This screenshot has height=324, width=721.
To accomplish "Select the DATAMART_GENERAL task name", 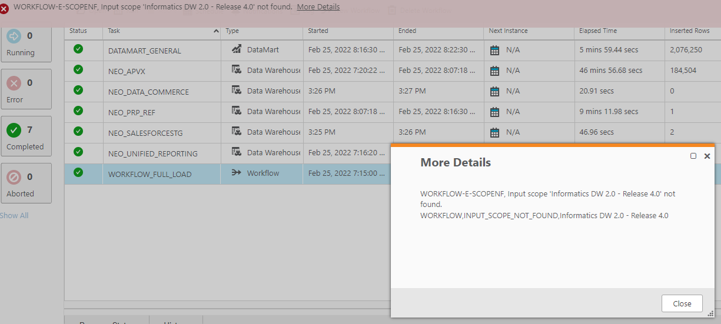I will (145, 51).
